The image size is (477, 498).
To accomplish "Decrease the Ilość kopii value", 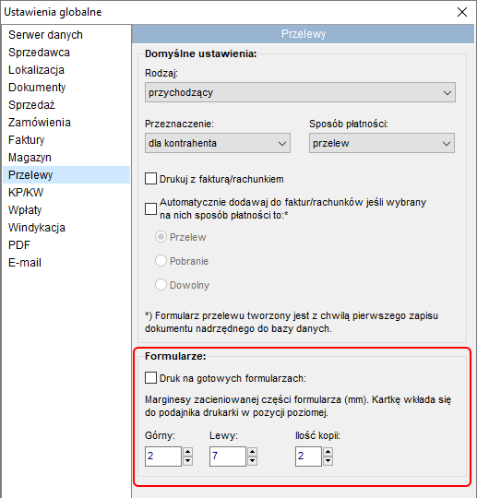I will [328, 460].
